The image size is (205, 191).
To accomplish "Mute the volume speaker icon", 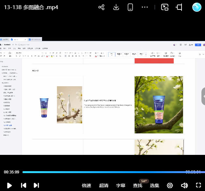I will (184, 185).
